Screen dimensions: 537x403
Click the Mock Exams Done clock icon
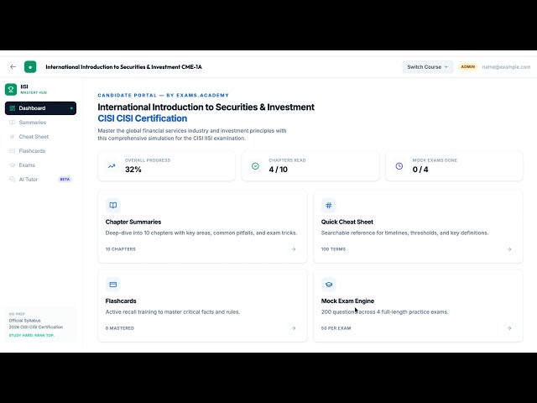(399, 166)
